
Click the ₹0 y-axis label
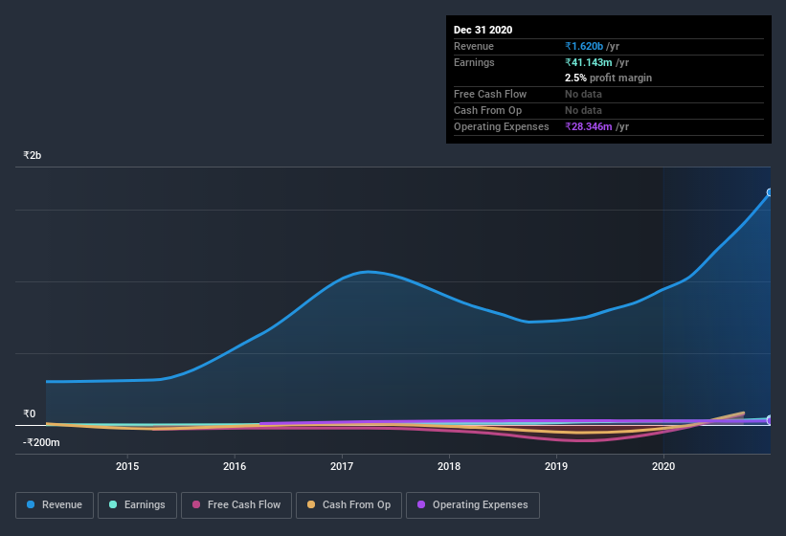[x=30, y=413]
